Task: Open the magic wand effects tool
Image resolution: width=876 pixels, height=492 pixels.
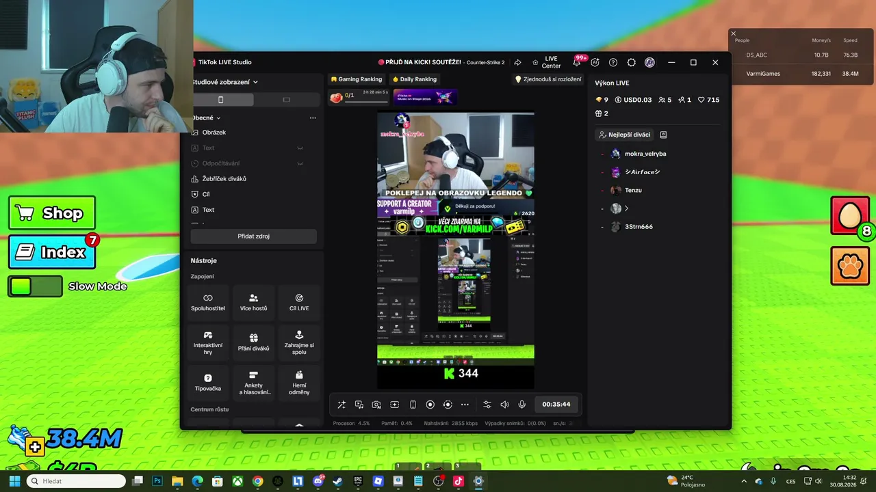Action: coord(342,405)
